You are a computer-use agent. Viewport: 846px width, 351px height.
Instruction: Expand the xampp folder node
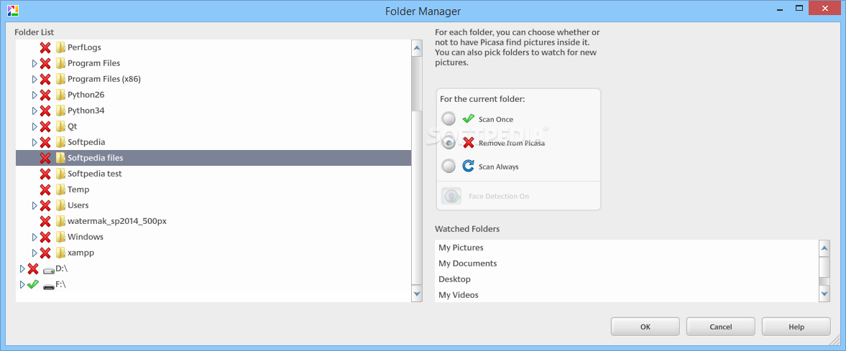tap(35, 253)
